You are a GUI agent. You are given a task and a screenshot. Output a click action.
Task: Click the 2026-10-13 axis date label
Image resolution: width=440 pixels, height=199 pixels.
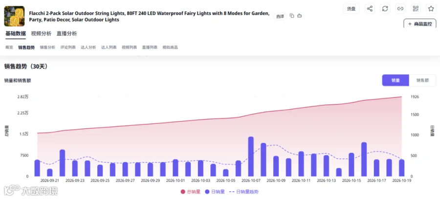(326, 180)
